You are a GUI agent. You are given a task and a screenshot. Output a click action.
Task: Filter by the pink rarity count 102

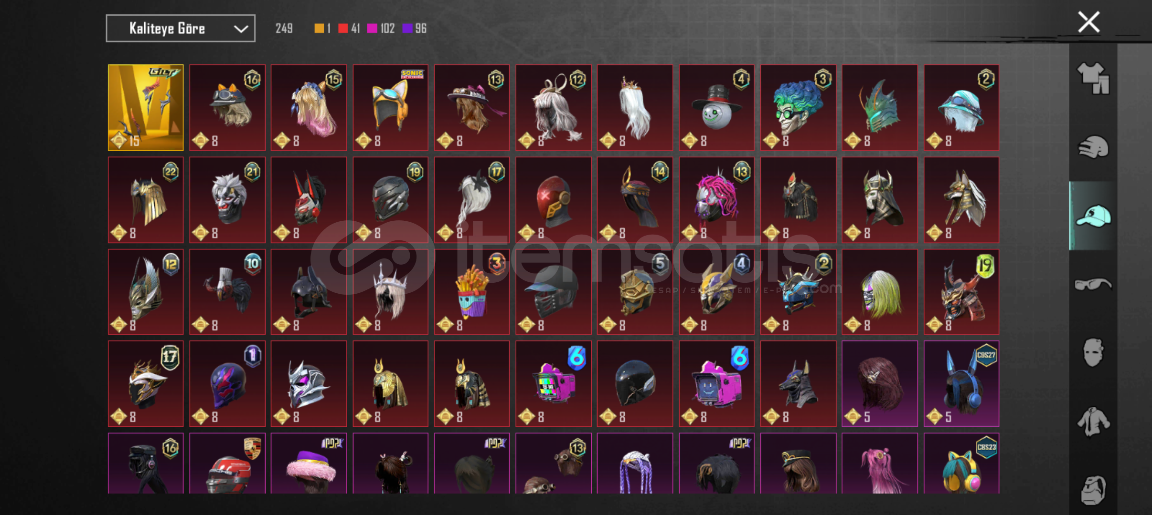(x=381, y=29)
